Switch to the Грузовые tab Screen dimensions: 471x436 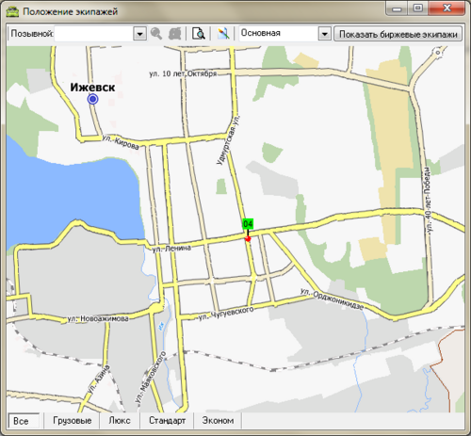tap(73, 421)
